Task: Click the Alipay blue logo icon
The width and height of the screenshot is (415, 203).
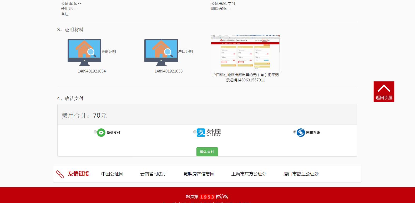Action: point(201,133)
